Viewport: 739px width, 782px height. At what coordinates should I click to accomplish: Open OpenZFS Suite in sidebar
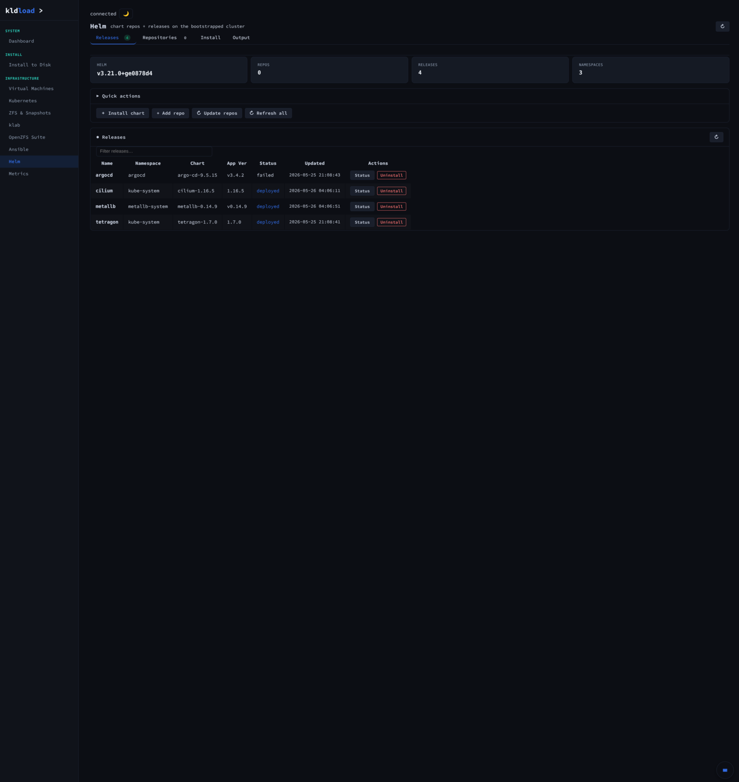click(39, 137)
